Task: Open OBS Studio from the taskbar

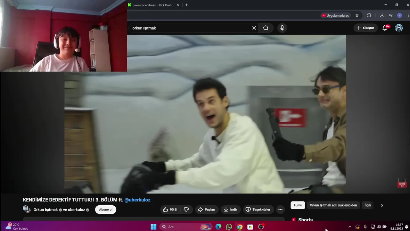Action: [x=261, y=227]
